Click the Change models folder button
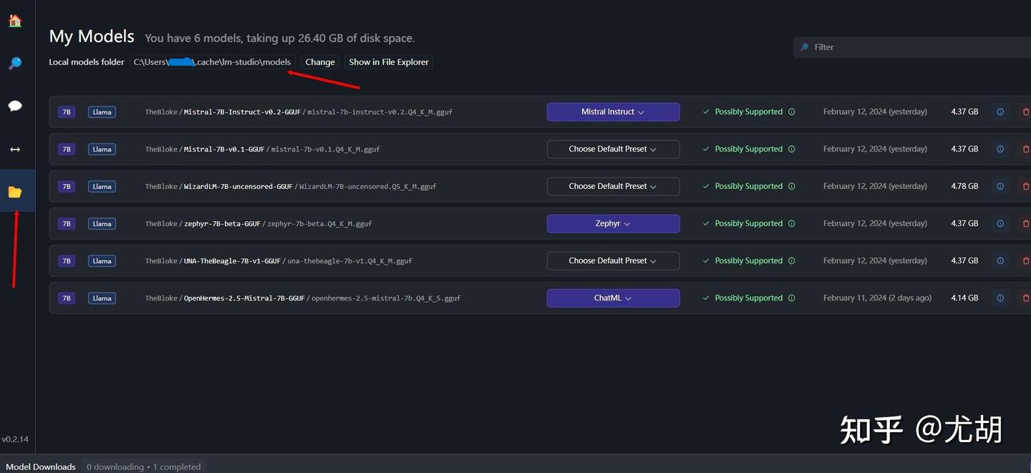Image resolution: width=1031 pixels, height=473 pixels. (320, 62)
